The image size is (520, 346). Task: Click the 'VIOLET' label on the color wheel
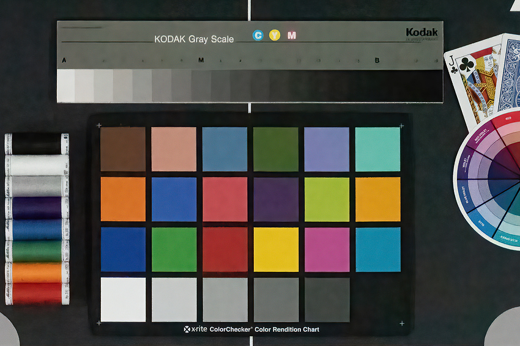pyautogui.click(x=464, y=164)
